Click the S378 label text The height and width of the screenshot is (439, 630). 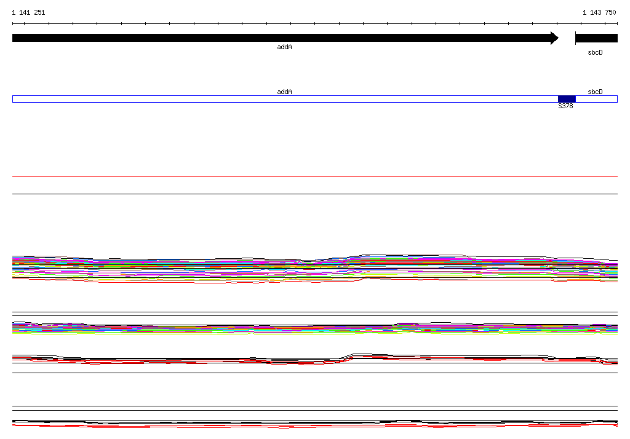pyautogui.click(x=565, y=106)
